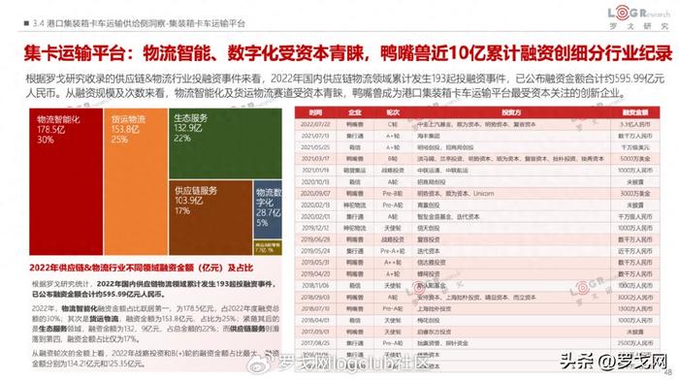679x381 pixels.
Task: Select the red 物流智能化 178.5亿 treemap block
Action: coord(66,181)
